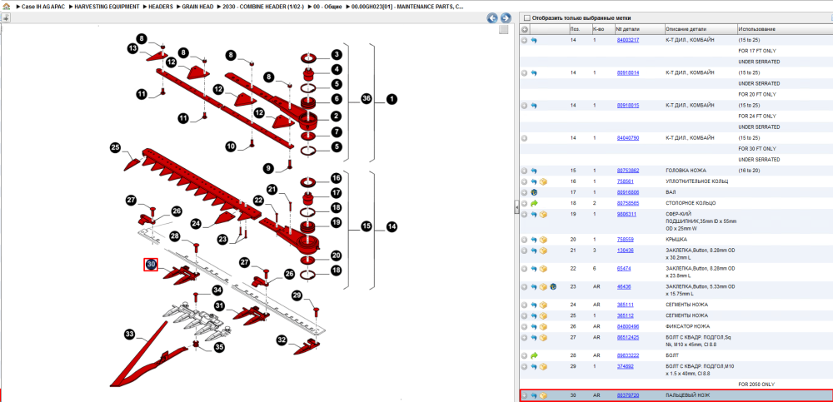Viewport: 833px width, 402px height.
Task: Select callout 13 in the diagram
Action: [132, 48]
